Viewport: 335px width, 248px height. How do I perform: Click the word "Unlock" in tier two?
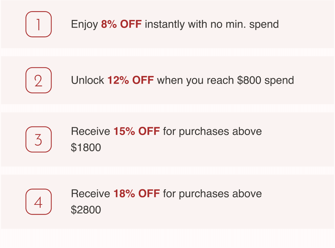pyautogui.click(x=88, y=80)
